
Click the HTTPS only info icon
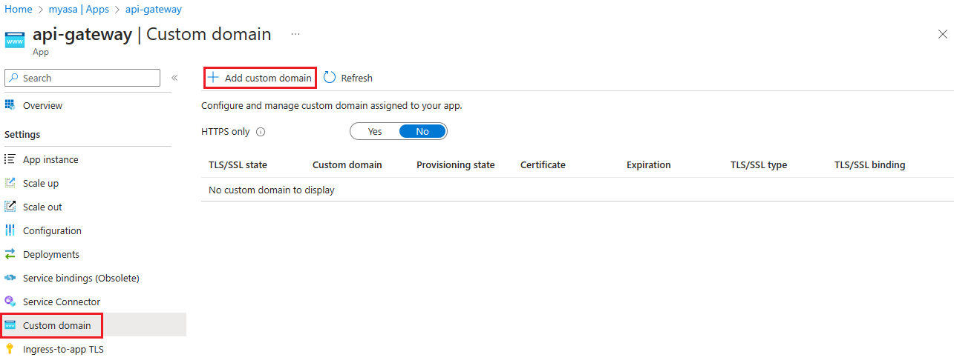pos(261,132)
